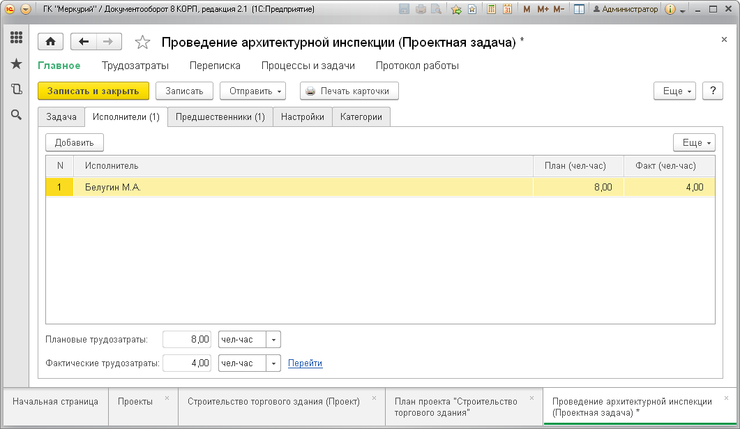Close План проекта bottom tab

532,398
